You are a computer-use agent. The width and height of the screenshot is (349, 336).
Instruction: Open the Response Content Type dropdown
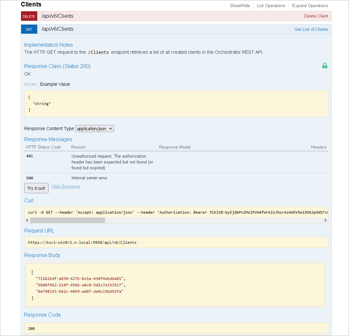point(95,129)
